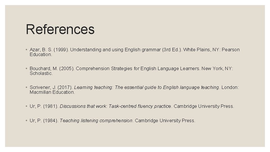Click the bullet before Ur 1981 reference

tap(26, 106)
